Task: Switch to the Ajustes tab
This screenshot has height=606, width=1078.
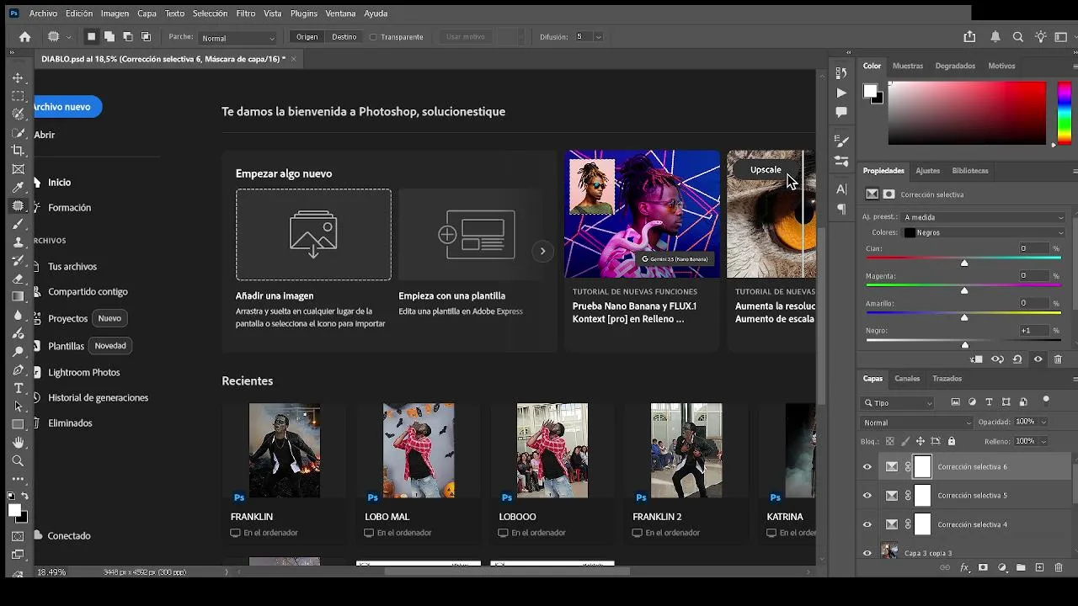Action: [x=927, y=171]
